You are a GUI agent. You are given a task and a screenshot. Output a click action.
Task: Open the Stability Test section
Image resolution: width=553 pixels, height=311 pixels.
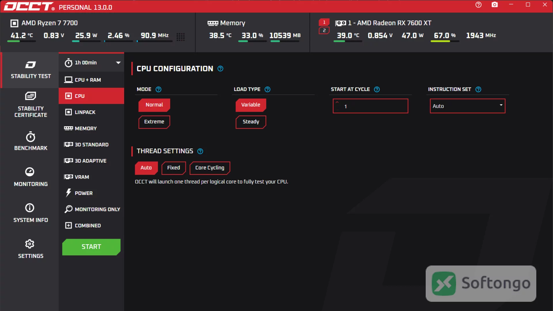[x=31, y=70]
